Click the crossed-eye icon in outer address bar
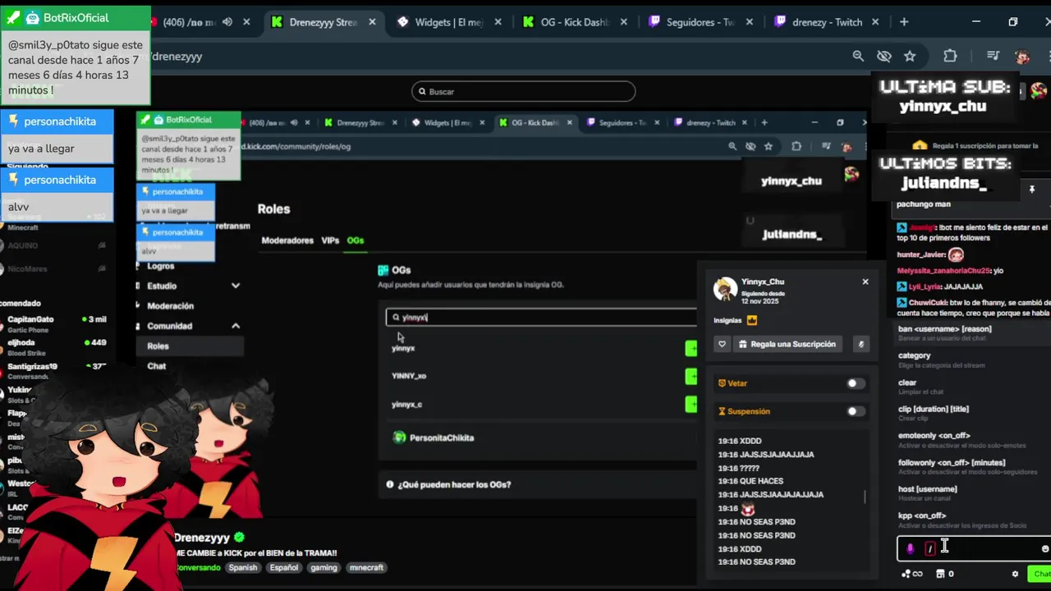The height and width of the screenshot is (591, 1051). click(x=884, y=56)
